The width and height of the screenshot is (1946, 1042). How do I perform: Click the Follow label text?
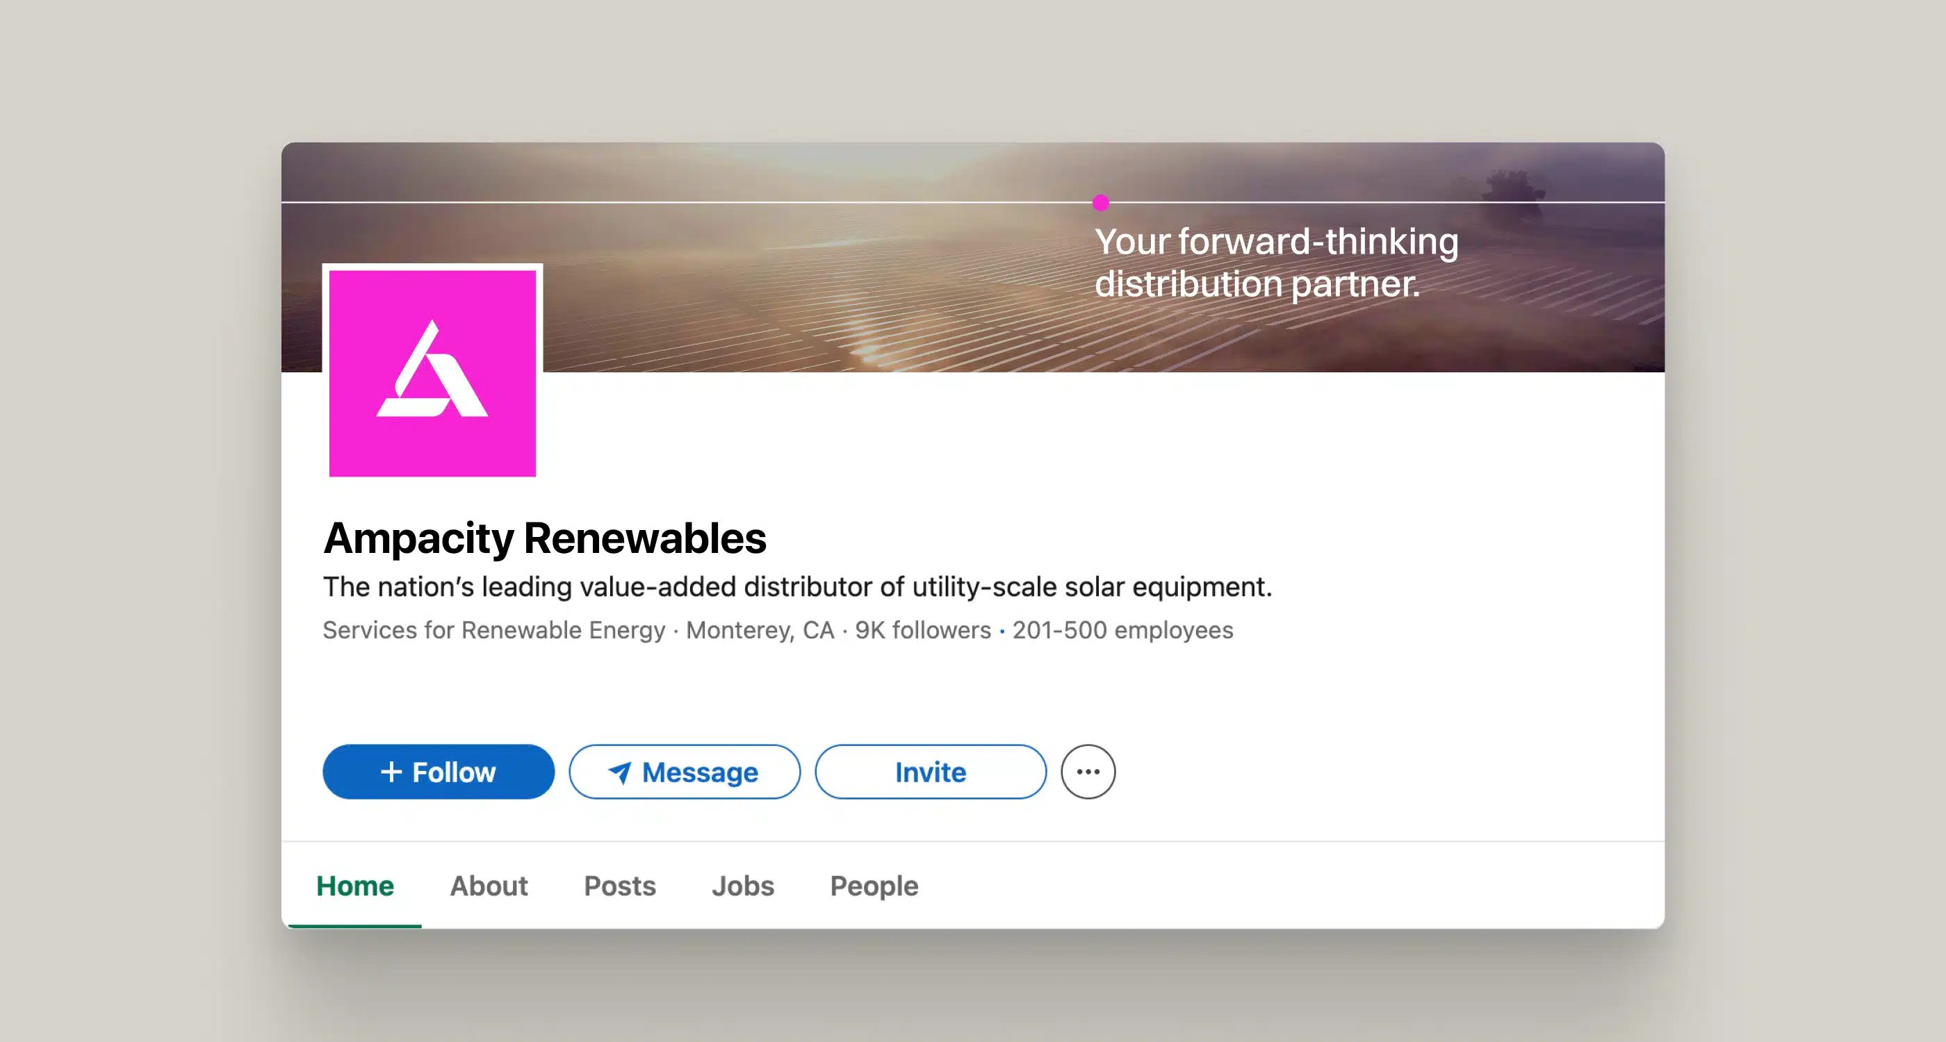click(453, 772)
